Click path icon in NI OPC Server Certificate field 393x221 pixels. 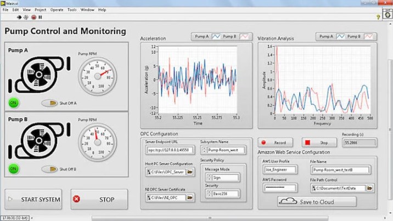pos(149,198)
